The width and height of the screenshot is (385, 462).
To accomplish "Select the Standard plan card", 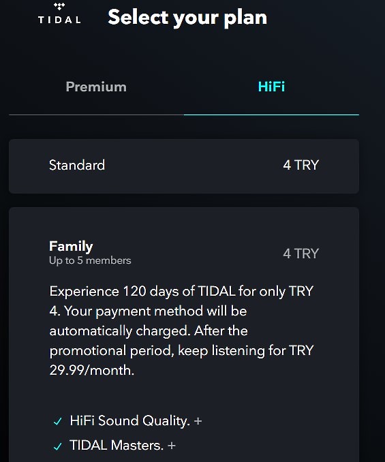I will point(184,166).
